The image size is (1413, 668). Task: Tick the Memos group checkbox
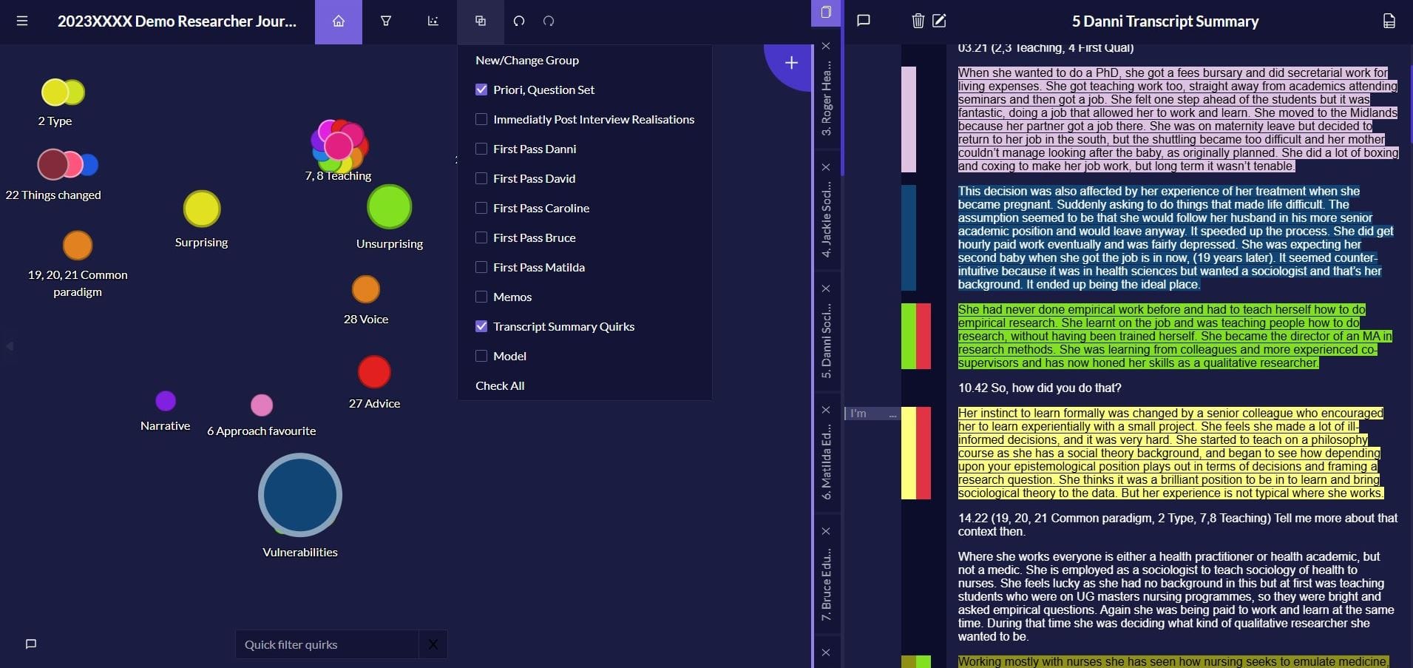point(481,297)
